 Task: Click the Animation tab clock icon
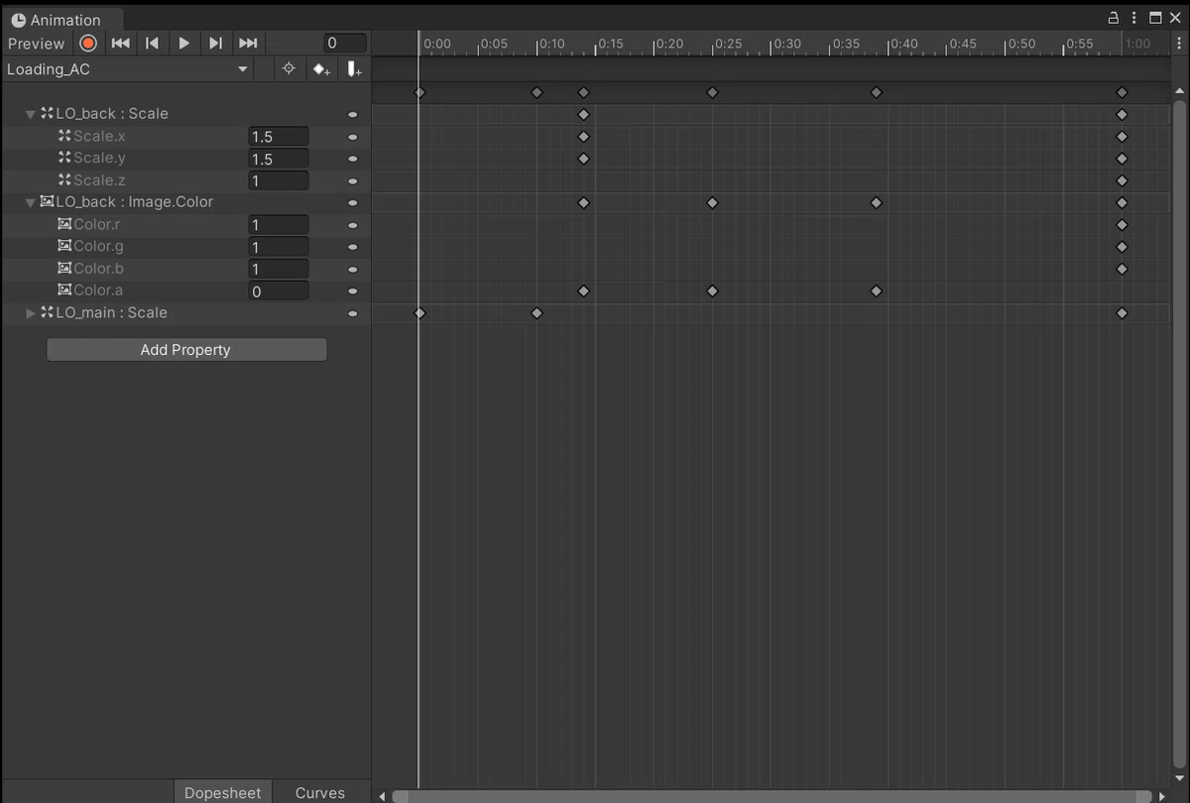click(18, 20)
